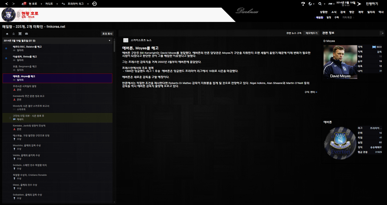This screenshot has width=387, height=205.
Task: Open 득점왕 수상자, Cristiano Ronaldo message
Action: point(57,177)
